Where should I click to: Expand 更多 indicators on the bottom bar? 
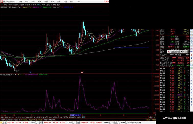(79, 117)
